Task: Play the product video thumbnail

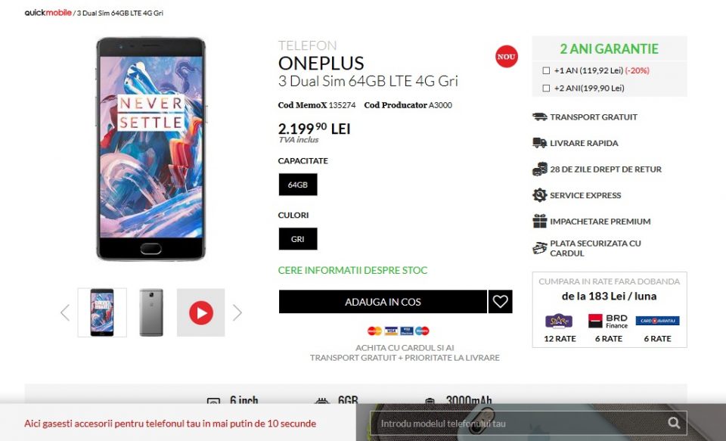Action: [201, 312]
